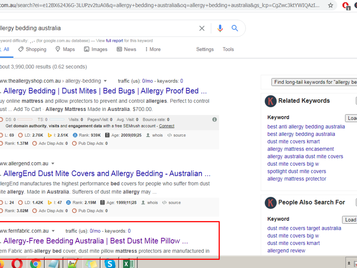Bookmark this page with the star icon
Viewport: 357px width, 268px height.
click(x=330, y=5)
